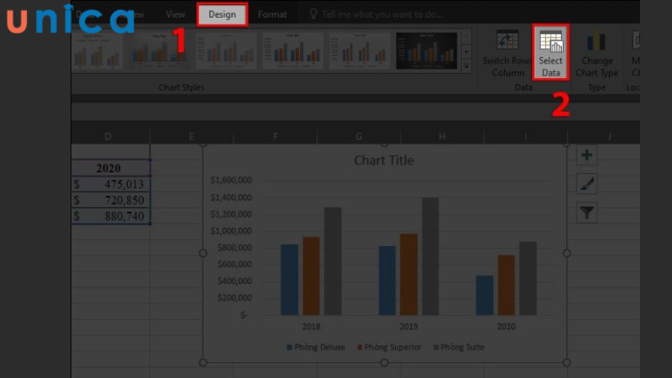Apply the fourth chart style thumbnail
This screenshot has width=672, height=378.
pos(292,51)
